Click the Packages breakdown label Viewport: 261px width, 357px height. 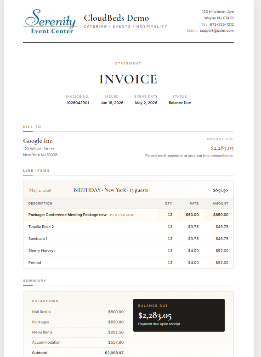(40, 322)
